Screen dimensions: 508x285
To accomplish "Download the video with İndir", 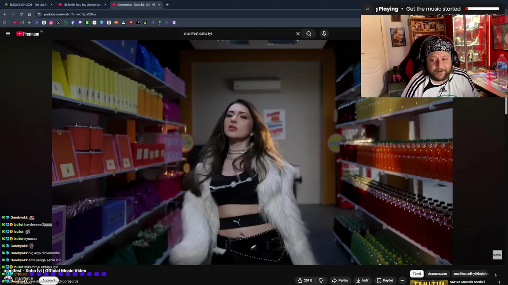I will [362, 280].
